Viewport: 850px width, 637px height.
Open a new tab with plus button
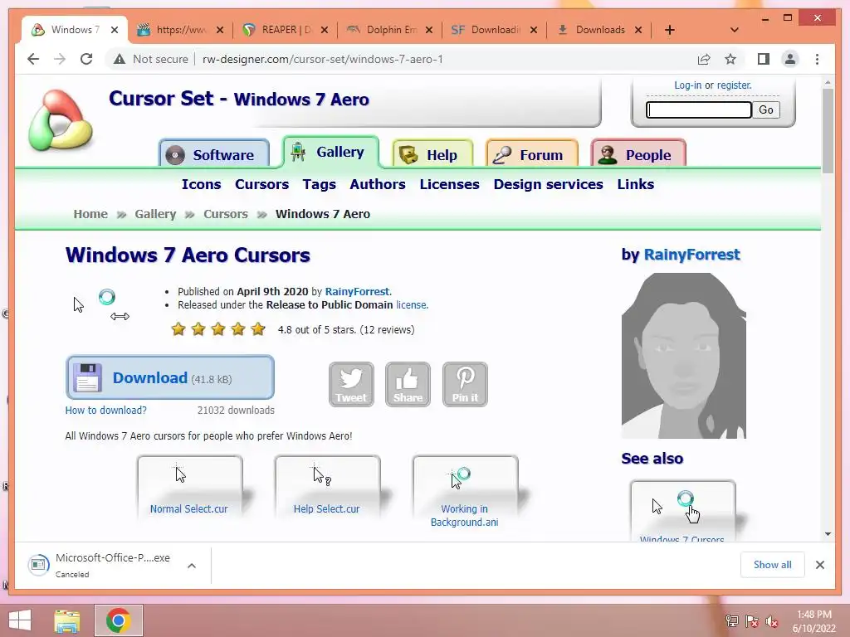point(670,30)
